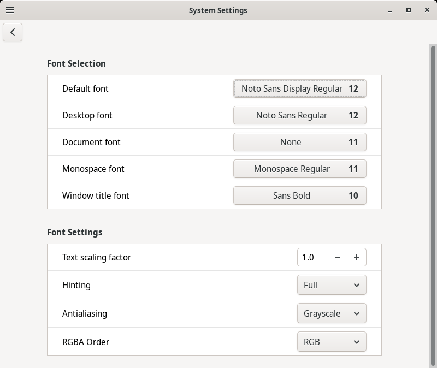Open the RGBA Order dropdown
This screenshot has height=368, width=437.
[x=332, y=342]
